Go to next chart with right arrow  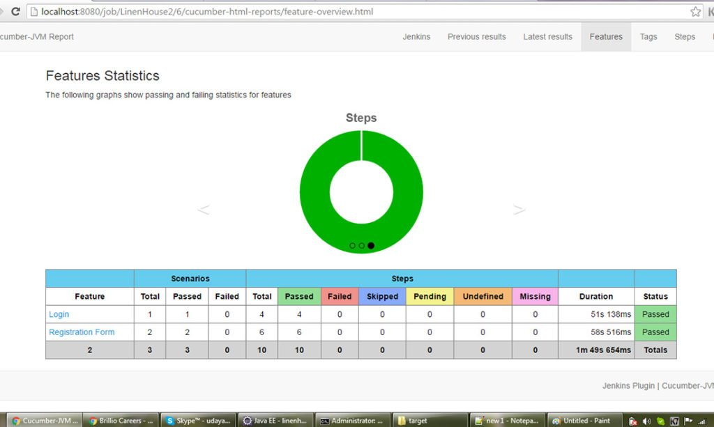pos(519,210)
